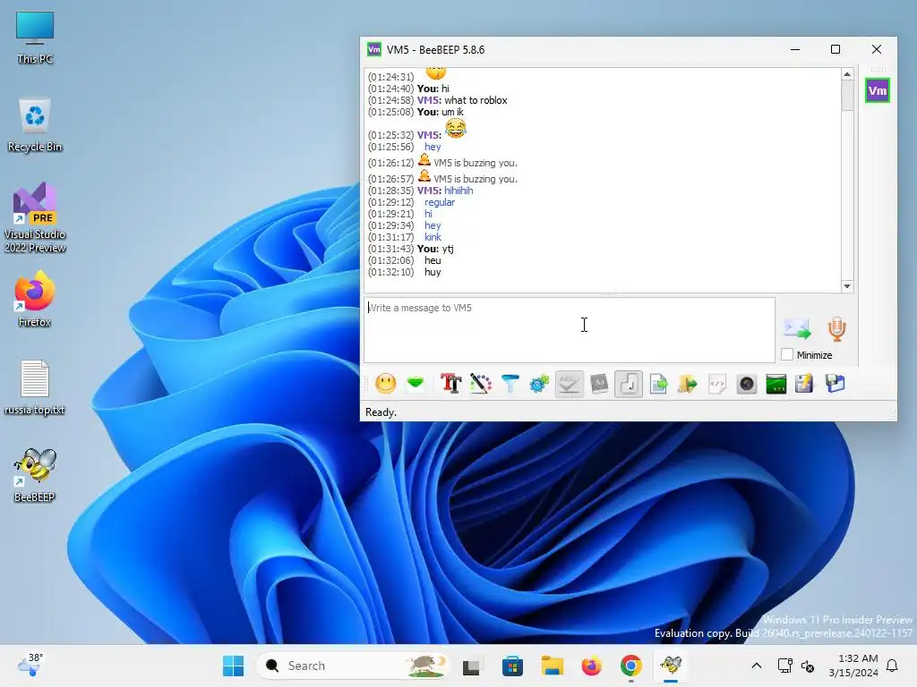Click the chat scrollbar thumb

pyautogui.click(x=847, y=95)
